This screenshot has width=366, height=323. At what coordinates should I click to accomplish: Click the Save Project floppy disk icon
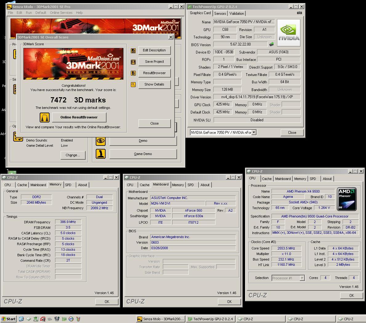(133, 62)
